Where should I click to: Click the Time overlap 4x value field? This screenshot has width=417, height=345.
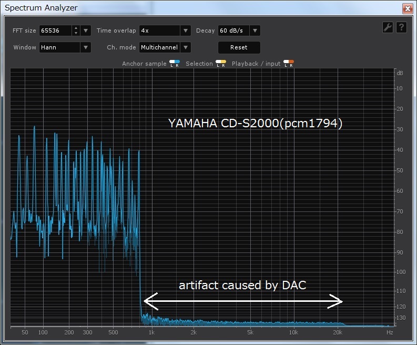tap(160, 31)
